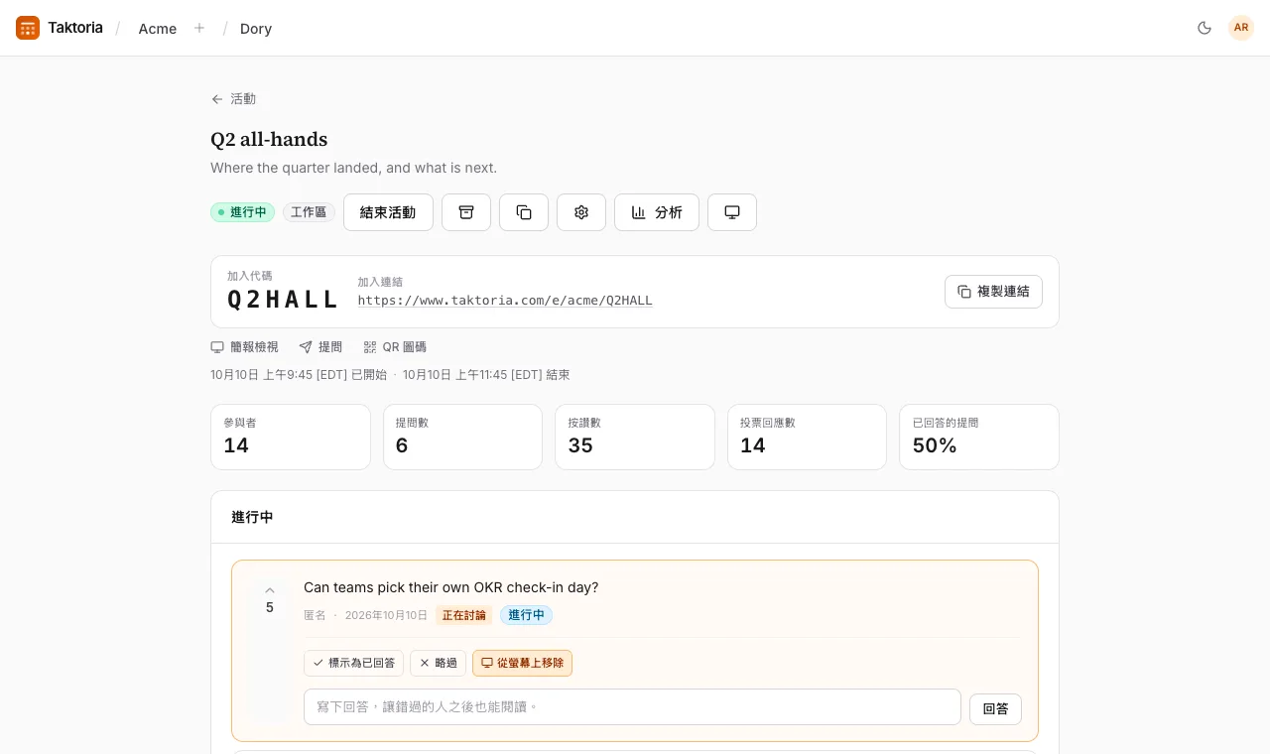Click the 已回答的提問 50% stat card

click(979, 437)
